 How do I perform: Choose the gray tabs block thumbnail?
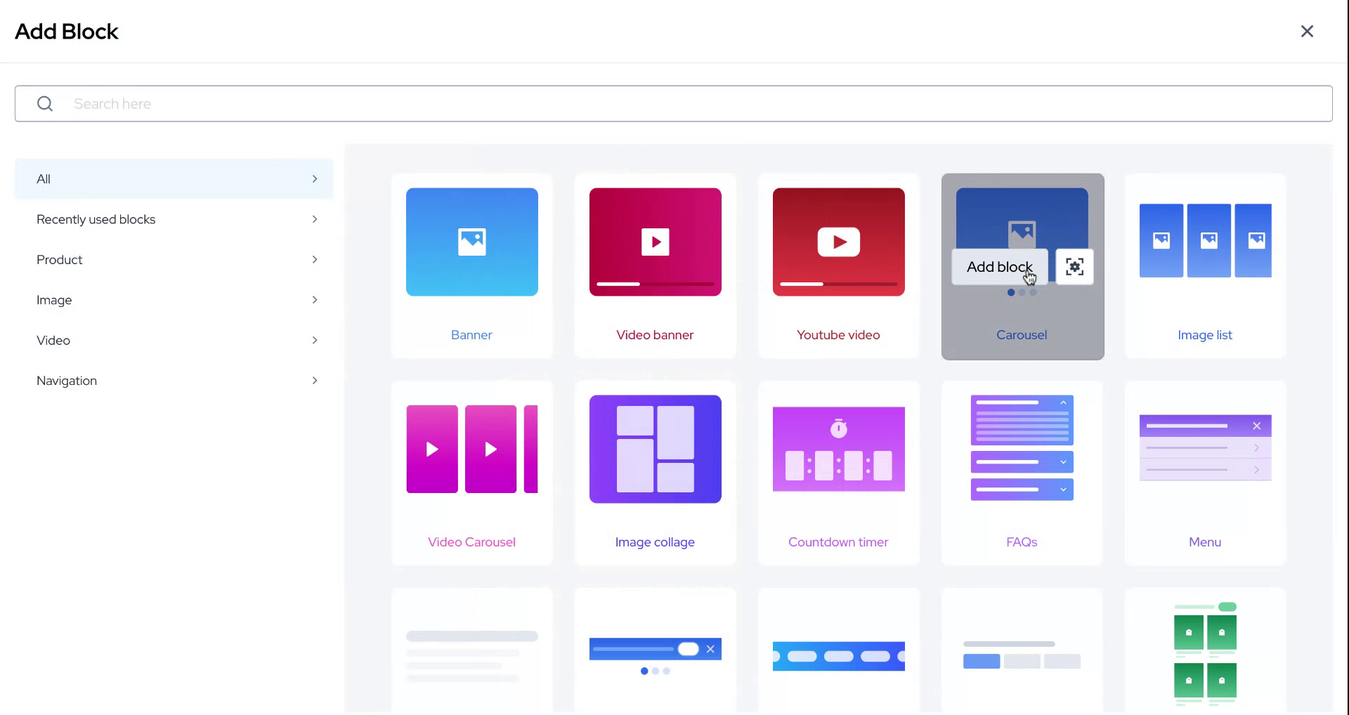(1022, 655)
